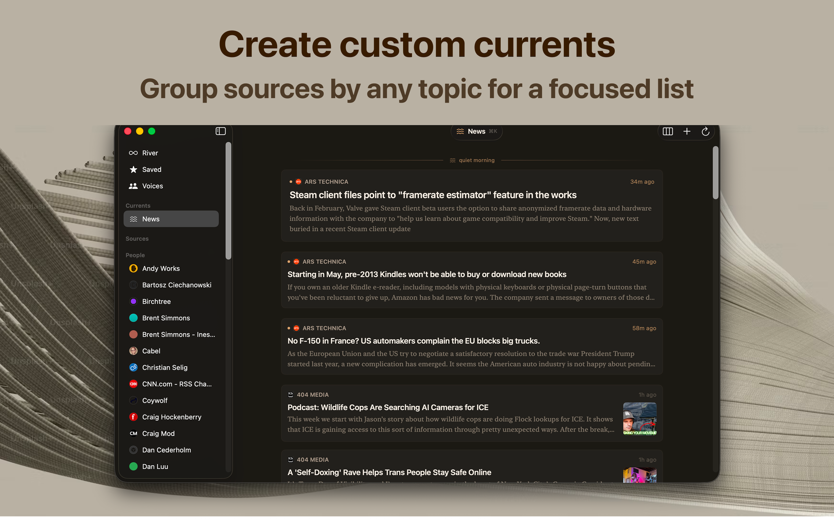Select Christian Selig source

pos(171,368)
